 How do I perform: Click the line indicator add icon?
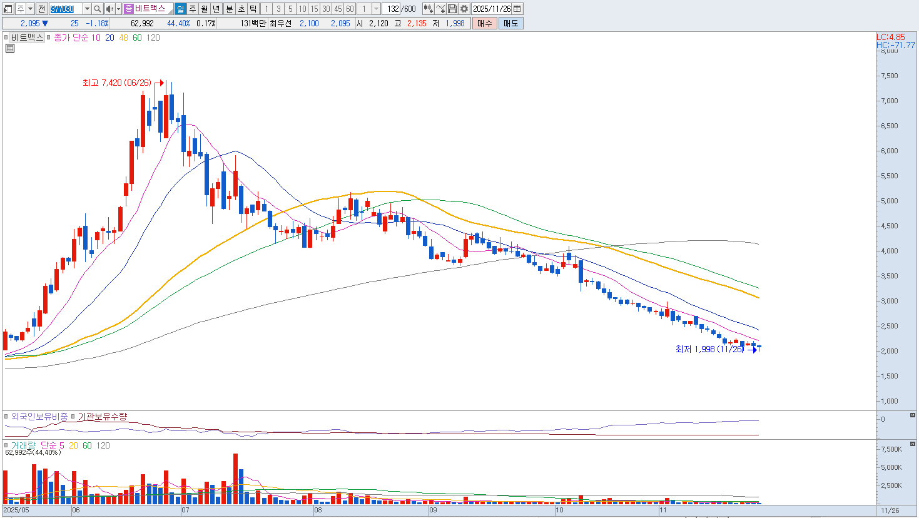(440, 9)
